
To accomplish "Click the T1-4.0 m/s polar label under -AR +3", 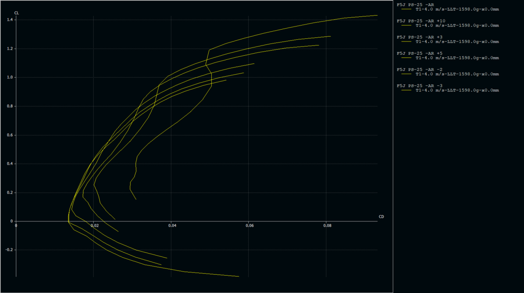I will pyautogui.click(x=457, y=41).
